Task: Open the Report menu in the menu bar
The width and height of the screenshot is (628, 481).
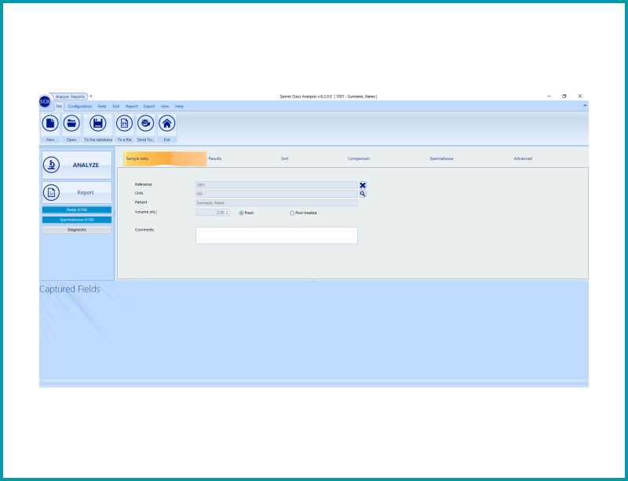Action: tap(131, 107)
